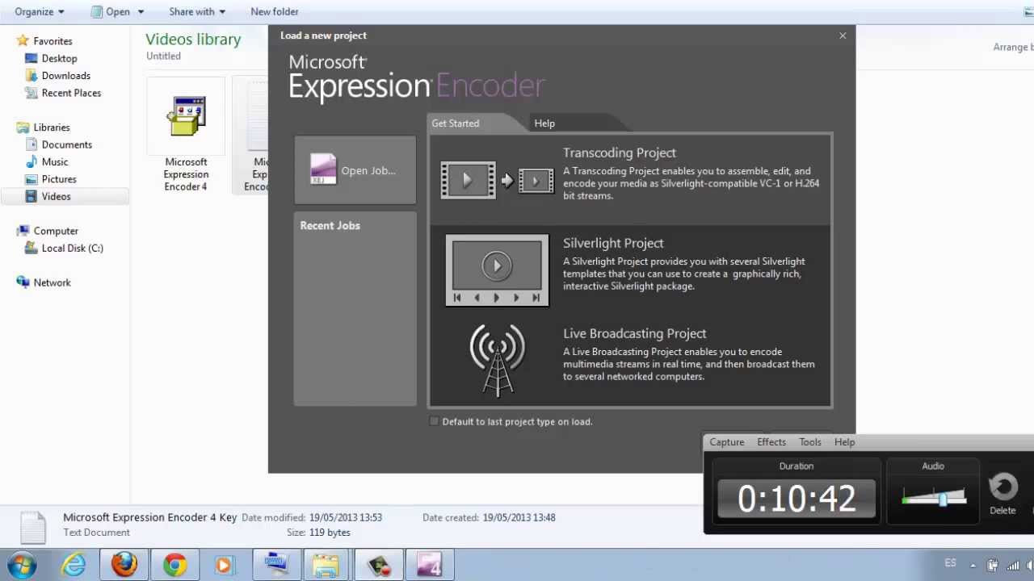Select Favorites in navigation pane
Image resolution: width=1034 pixels, height=581 pixels.
click(53, 41)
